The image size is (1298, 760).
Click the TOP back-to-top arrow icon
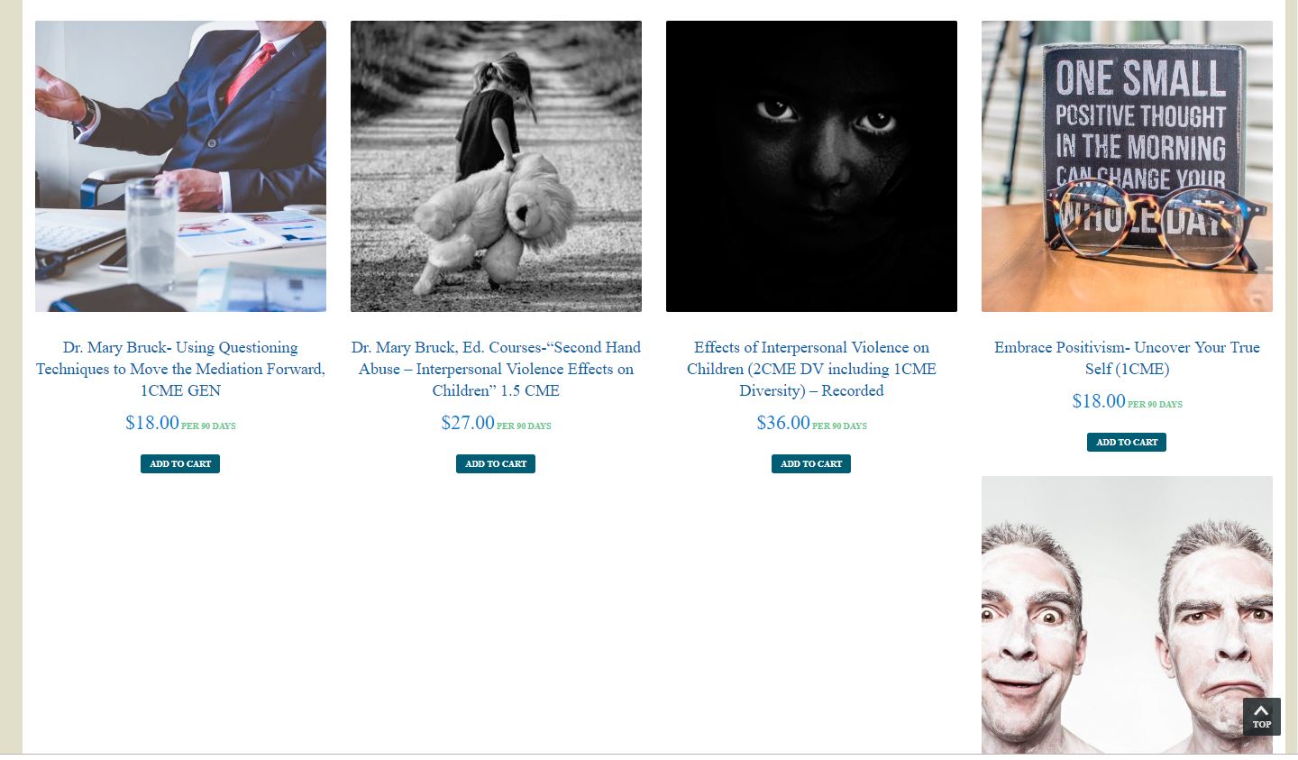[x=1261, y=717]
